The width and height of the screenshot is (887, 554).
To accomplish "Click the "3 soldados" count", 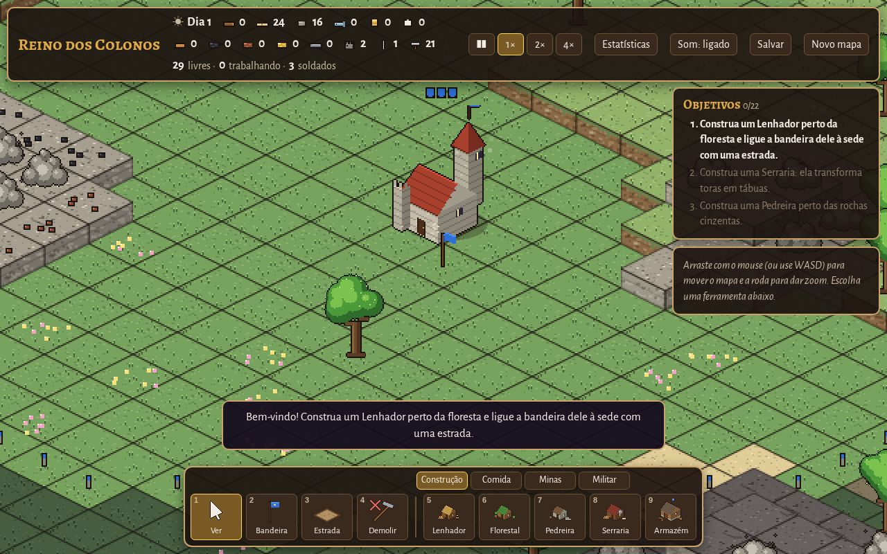I will [312, 66].
